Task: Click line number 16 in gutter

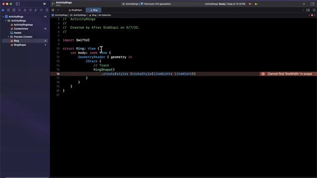Action: pyautogui.click(x=58, y=74)
